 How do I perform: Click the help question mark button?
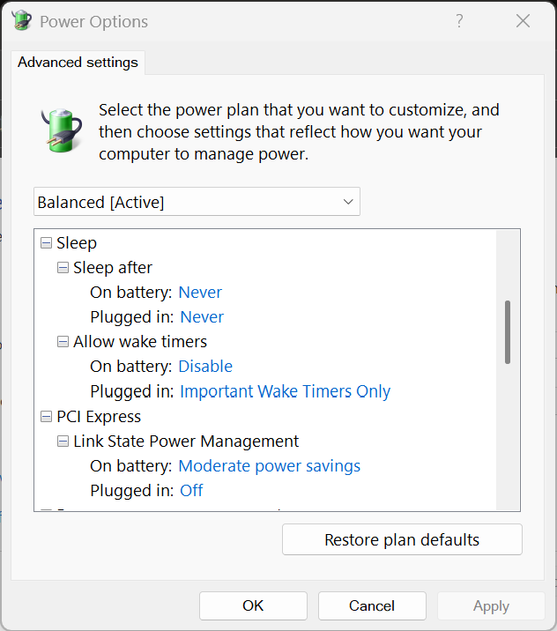[x=459, y=21]
